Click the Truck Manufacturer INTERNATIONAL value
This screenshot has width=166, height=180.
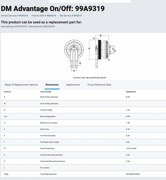click(x=133, y=174)
